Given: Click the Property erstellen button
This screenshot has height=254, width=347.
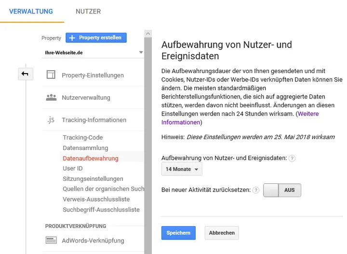Looking at the screenshot, I should pos(96,38).
